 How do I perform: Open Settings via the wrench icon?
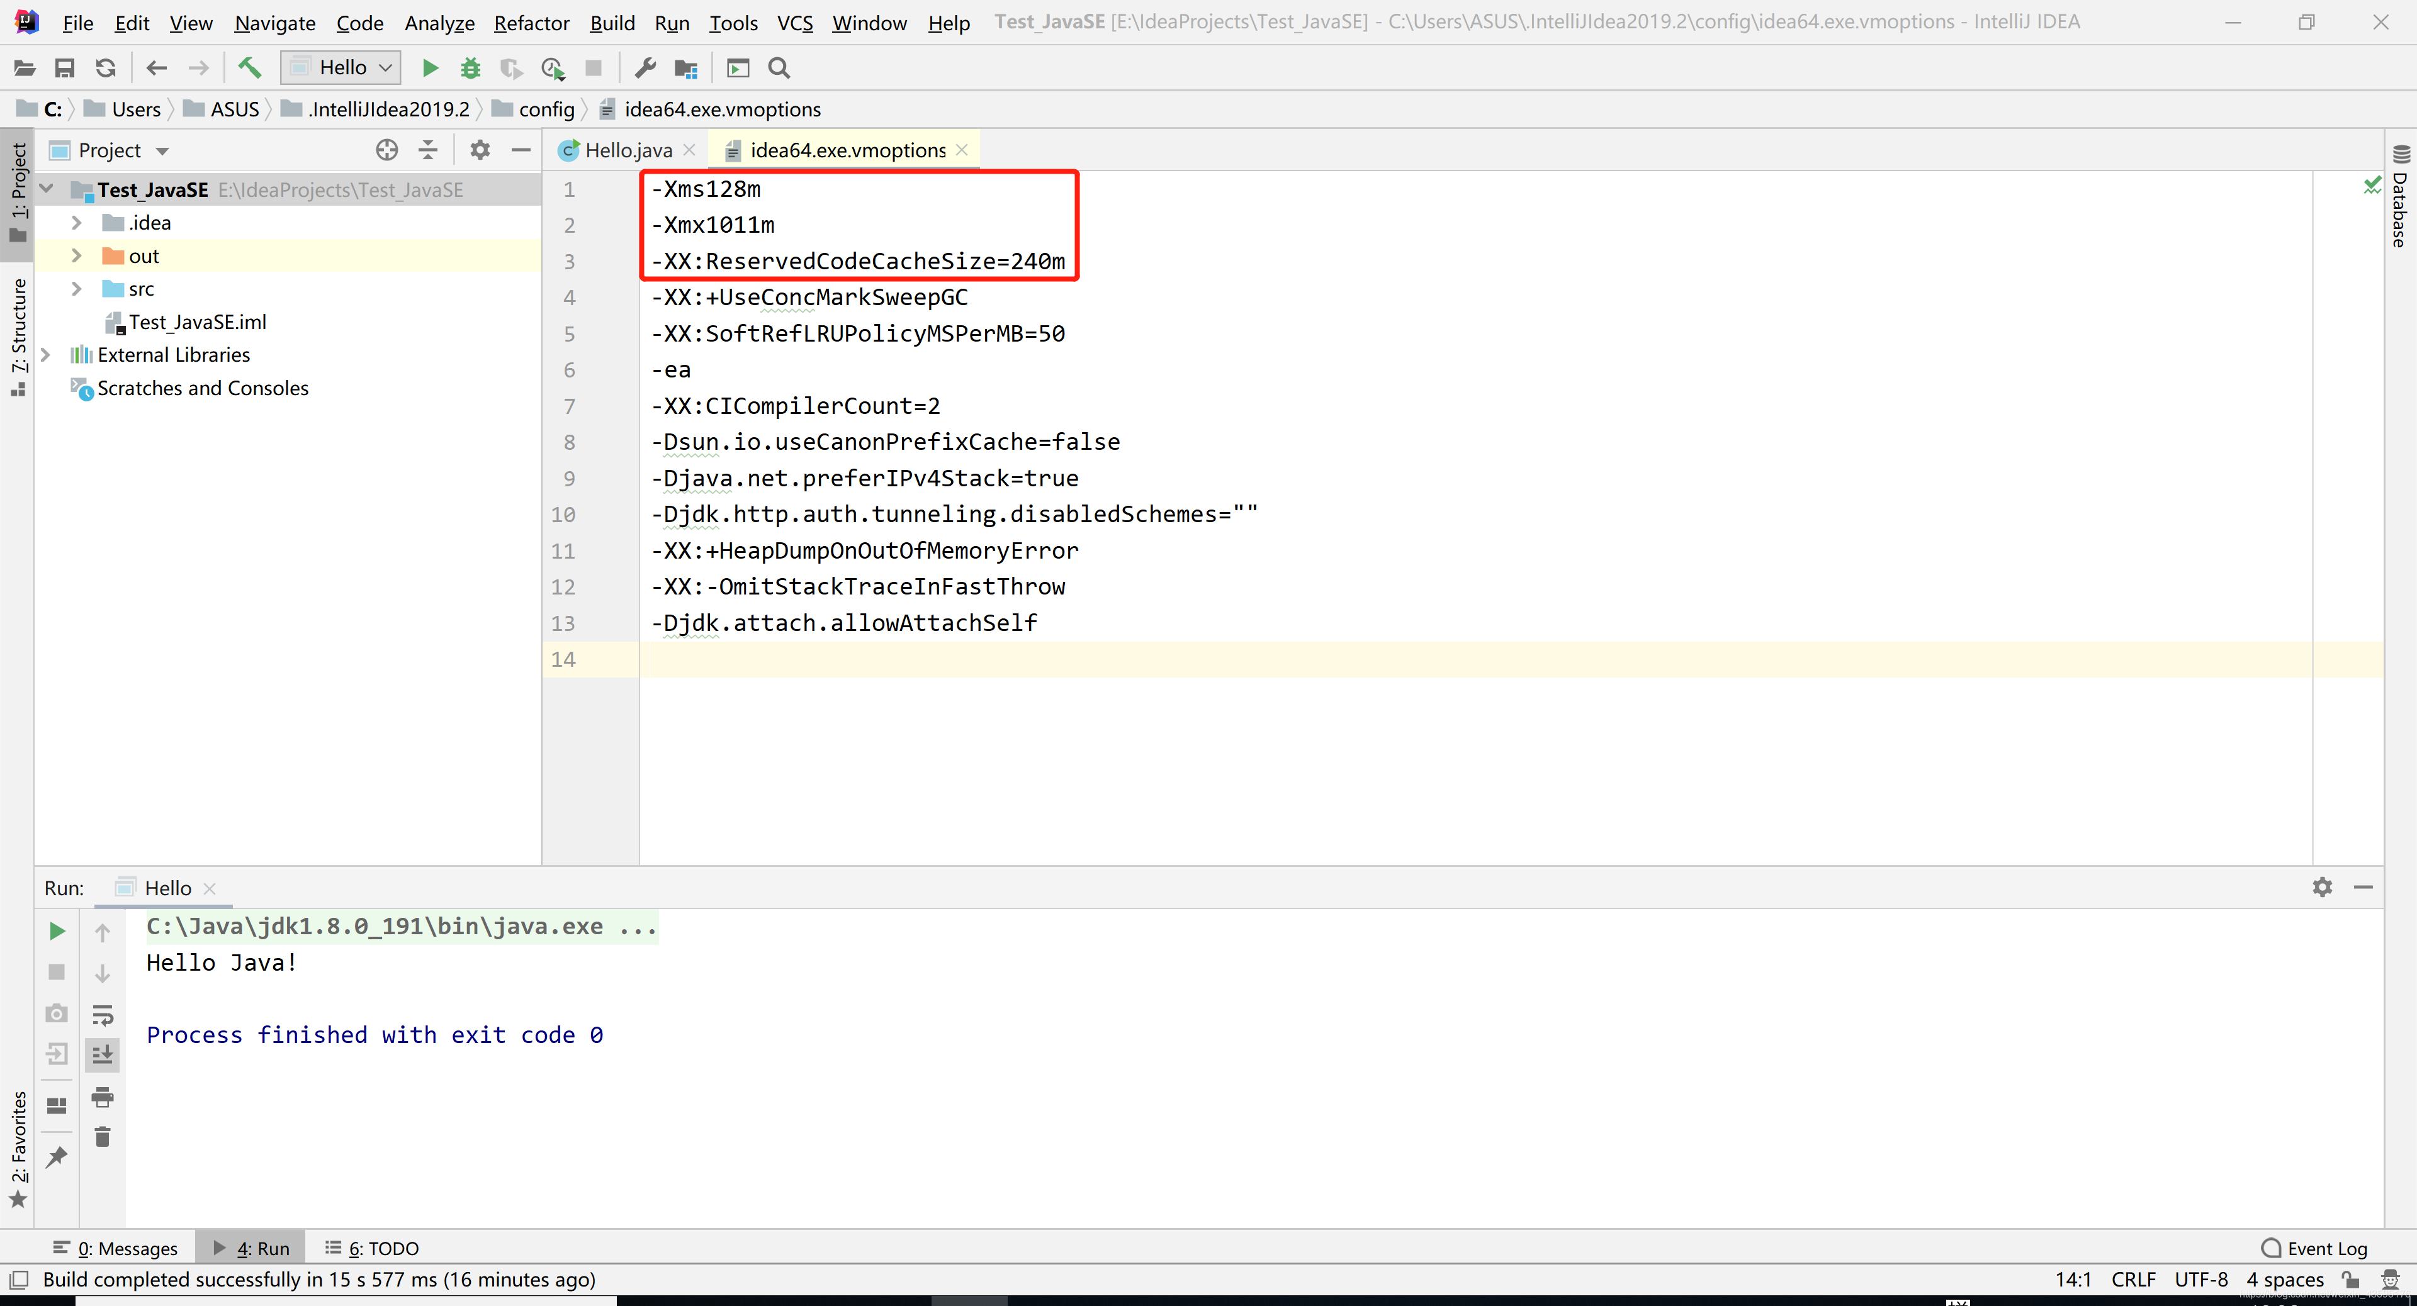point(645,67)
